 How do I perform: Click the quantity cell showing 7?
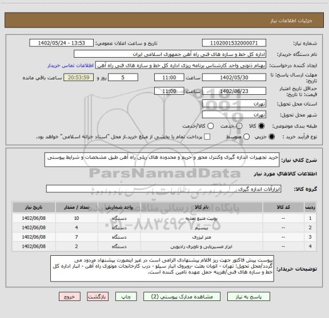click(77, 237)
